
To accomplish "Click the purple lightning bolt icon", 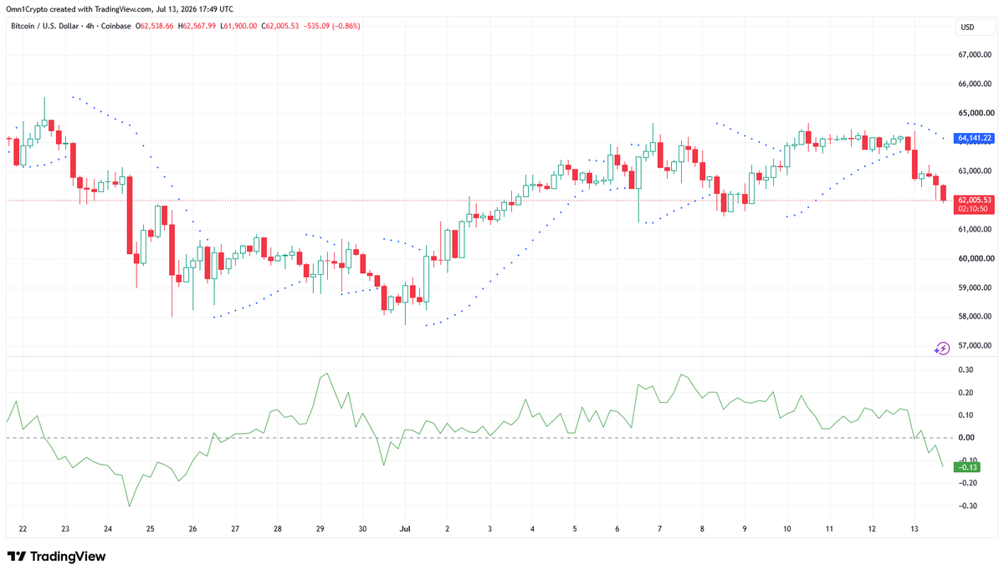I will coord(942,348).
